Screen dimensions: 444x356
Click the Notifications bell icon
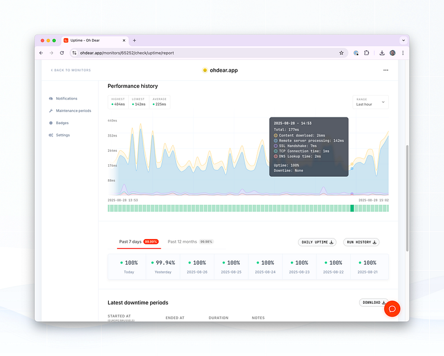coord(51,98)
